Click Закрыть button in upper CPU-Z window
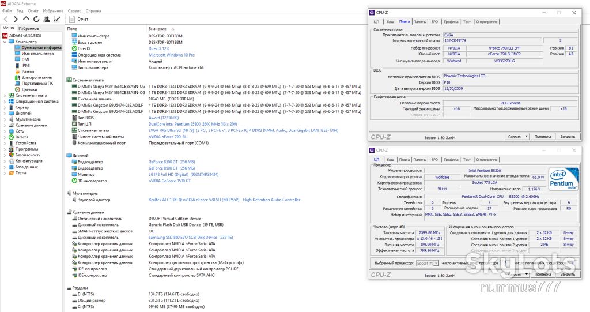 (x=568, y=137)
